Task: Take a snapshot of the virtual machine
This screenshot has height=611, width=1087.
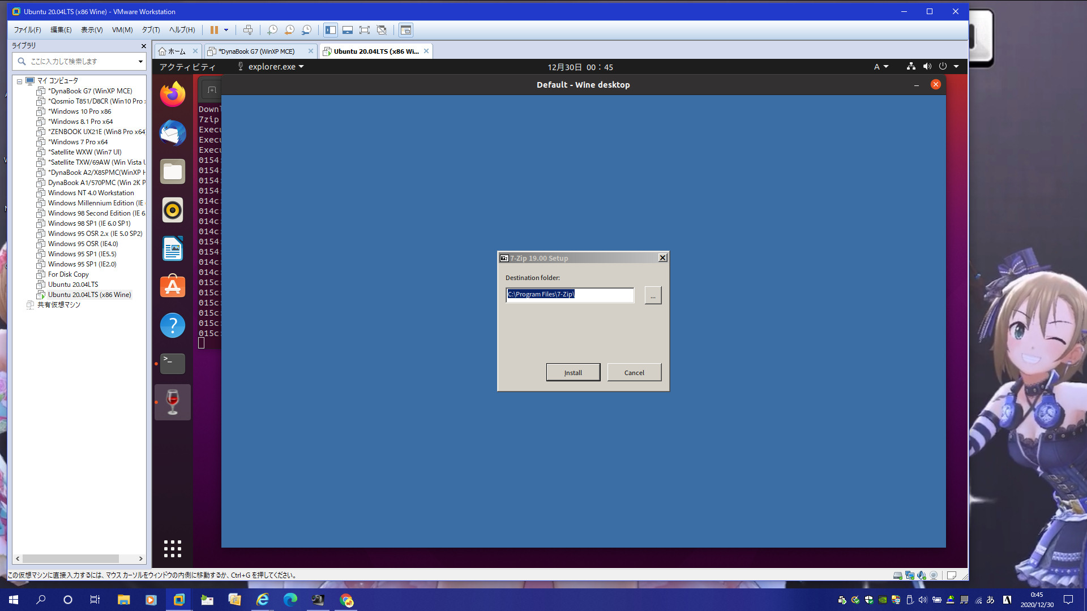Action: 272,30
